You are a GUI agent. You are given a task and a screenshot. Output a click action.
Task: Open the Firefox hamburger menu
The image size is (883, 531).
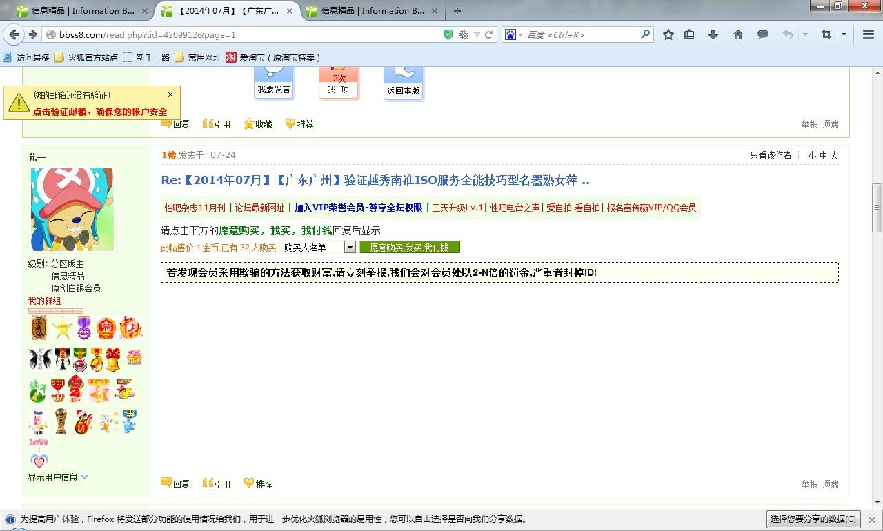pyautogui.click(x=869, y=34)
